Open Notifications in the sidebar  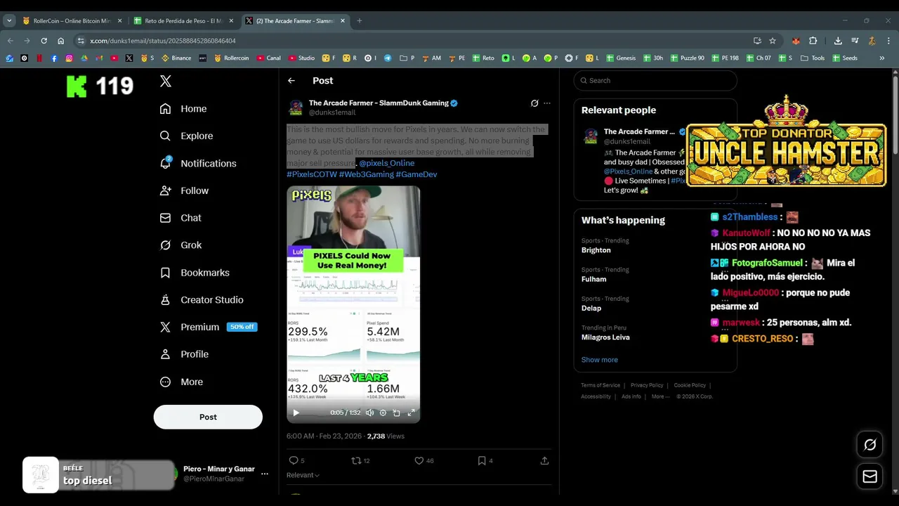coord(198,164)
